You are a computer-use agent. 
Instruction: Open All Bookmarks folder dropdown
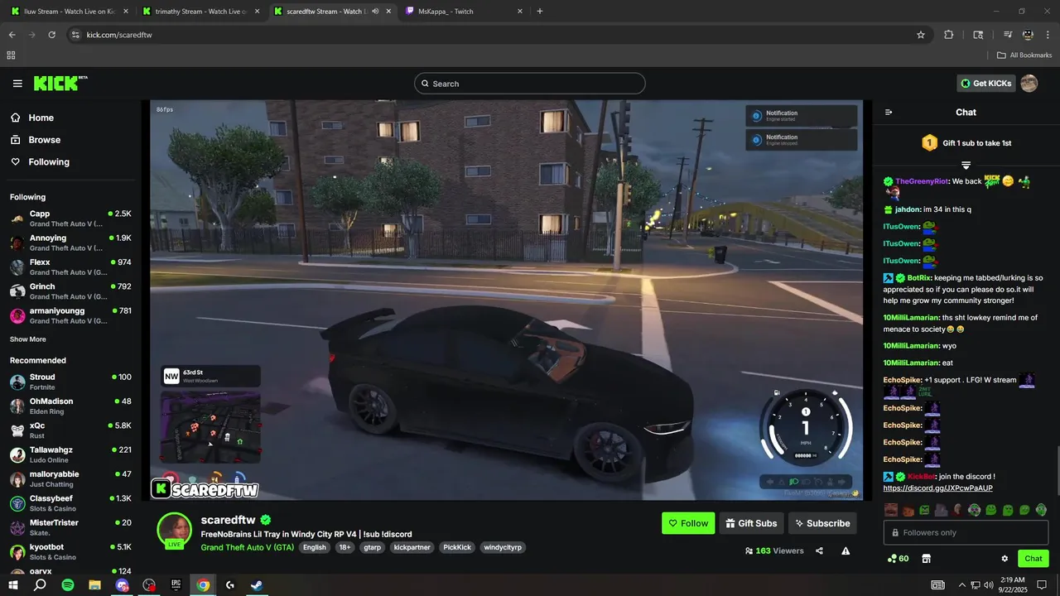[1024, 55]
